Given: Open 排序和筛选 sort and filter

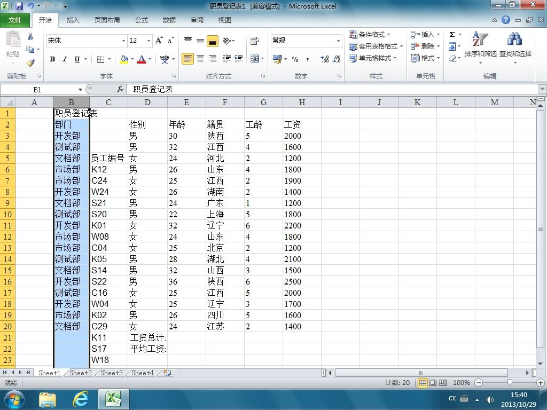Looking at the screenshot, I should tap(480, 47).
